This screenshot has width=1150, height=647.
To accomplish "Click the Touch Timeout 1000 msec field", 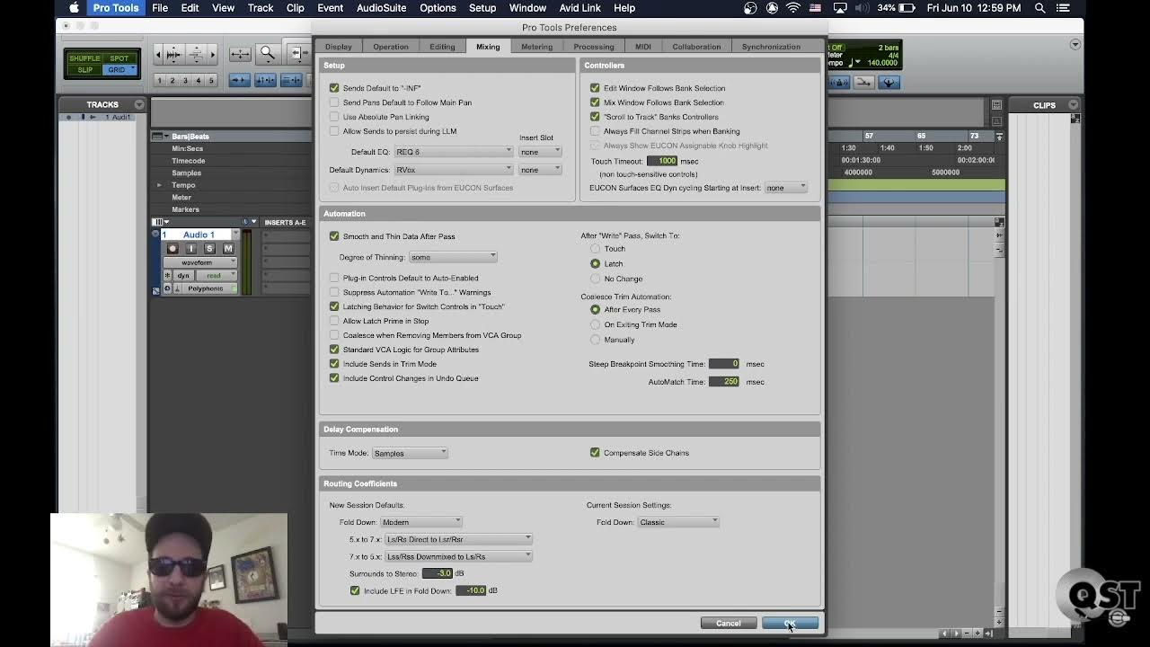I will click(662, 161).
